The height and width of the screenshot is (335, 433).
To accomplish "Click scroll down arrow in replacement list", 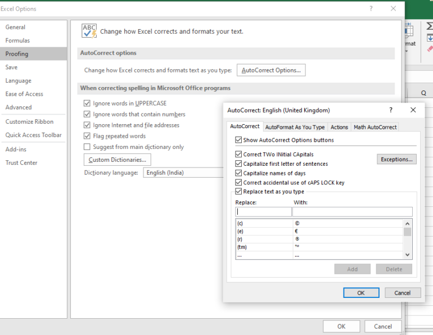I will click(x=407, y=255).
